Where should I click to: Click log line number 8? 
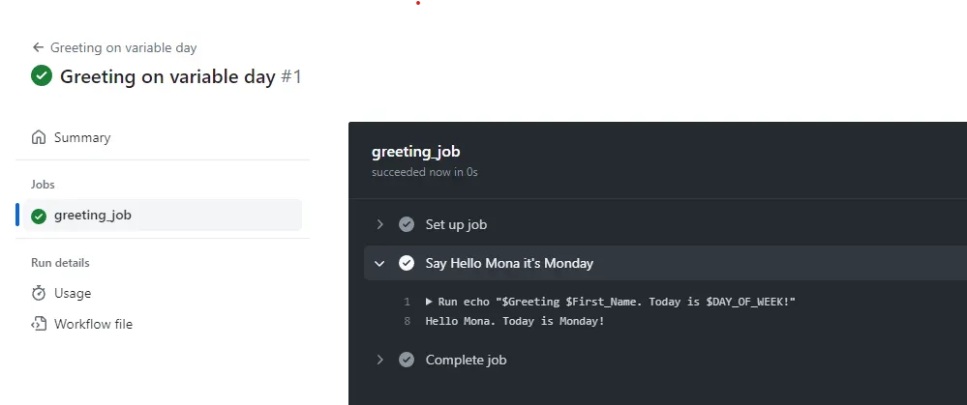click(x=408, y=321)
